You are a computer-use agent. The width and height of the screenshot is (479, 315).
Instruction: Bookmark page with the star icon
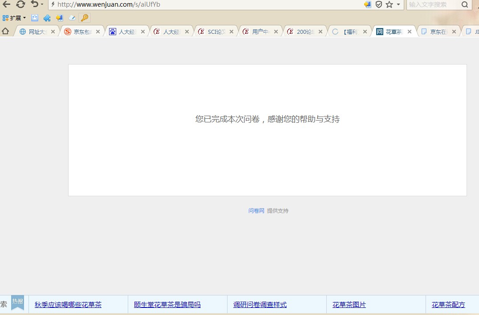pos(389,4)
